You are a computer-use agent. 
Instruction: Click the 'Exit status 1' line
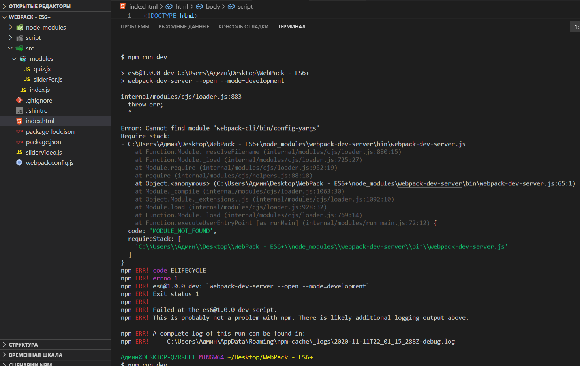click(160, 294)
